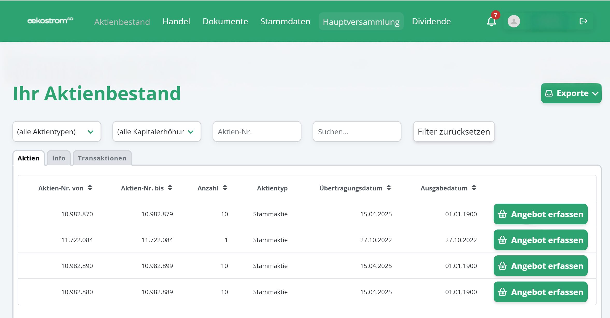Expand the alle Kapitalerhöhungen dropdown

tap(157, 132)
